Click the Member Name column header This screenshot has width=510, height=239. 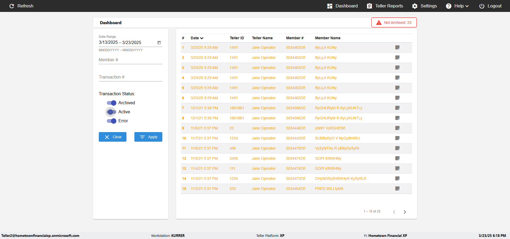(328, 38)
